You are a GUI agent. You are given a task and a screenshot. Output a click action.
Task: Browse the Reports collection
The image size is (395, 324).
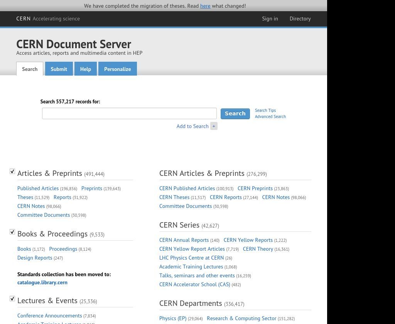tap(62, 197)
